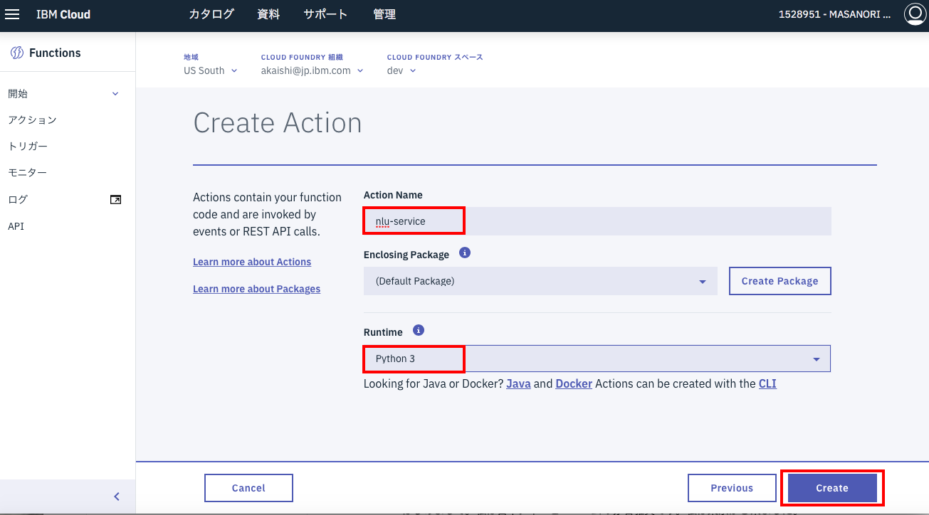The image size is (929, 515).
Task: Open Runtime info tooltip icon
Action: click(x=419, y=330)
